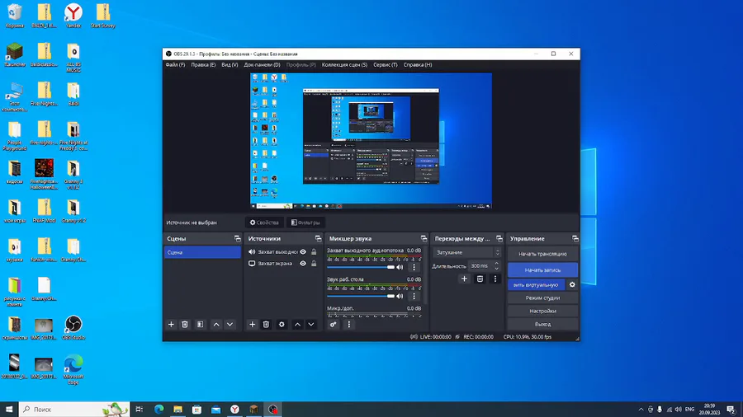Move scene up arrow in Сцены panel
The height and width of the screenshot is (417, 743).
tap(216, 325)
